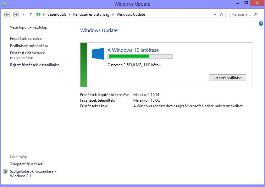The image size is (265, 187).
Task: Click the shield icon beside Szolgáltatások hozzáadása
Action: pyautogui.click(x=5, y=171)
